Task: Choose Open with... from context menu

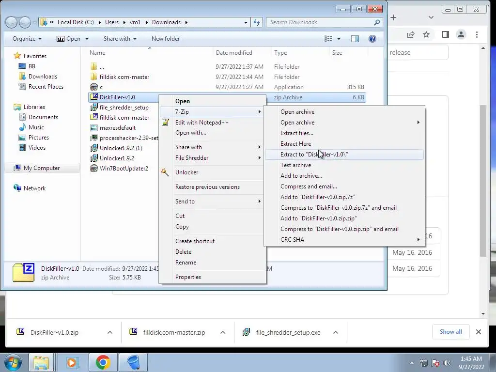Action: coord(212,133)
